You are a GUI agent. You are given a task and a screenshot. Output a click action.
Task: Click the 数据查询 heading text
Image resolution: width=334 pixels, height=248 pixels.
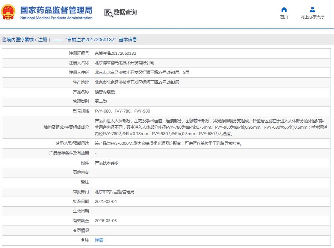(x=125, y=12)
